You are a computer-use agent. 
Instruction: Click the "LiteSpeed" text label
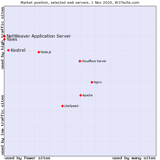pyautogui.click(x=71, y=106)
